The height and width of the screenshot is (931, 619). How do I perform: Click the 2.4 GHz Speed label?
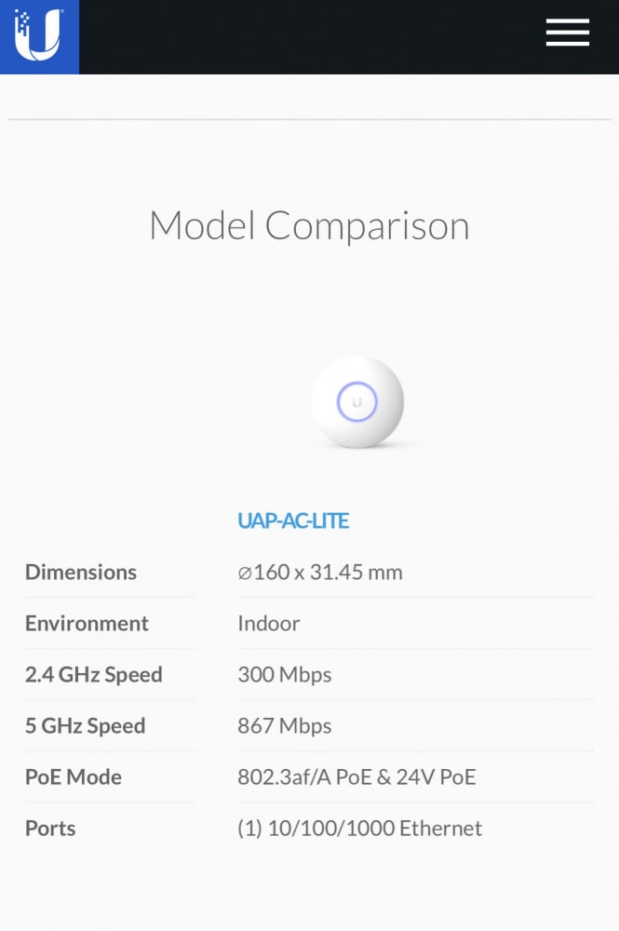tap(93, 674)
